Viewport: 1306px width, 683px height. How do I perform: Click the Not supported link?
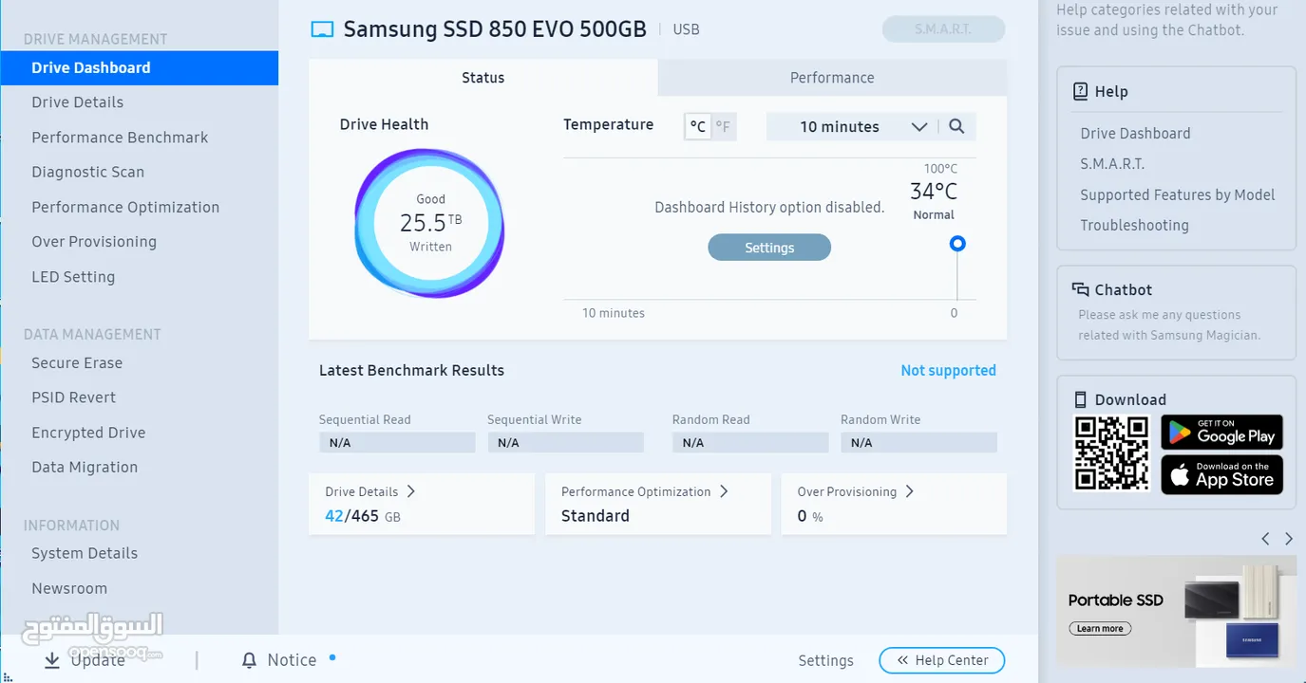pyautogui.click(x=948, y=370)
